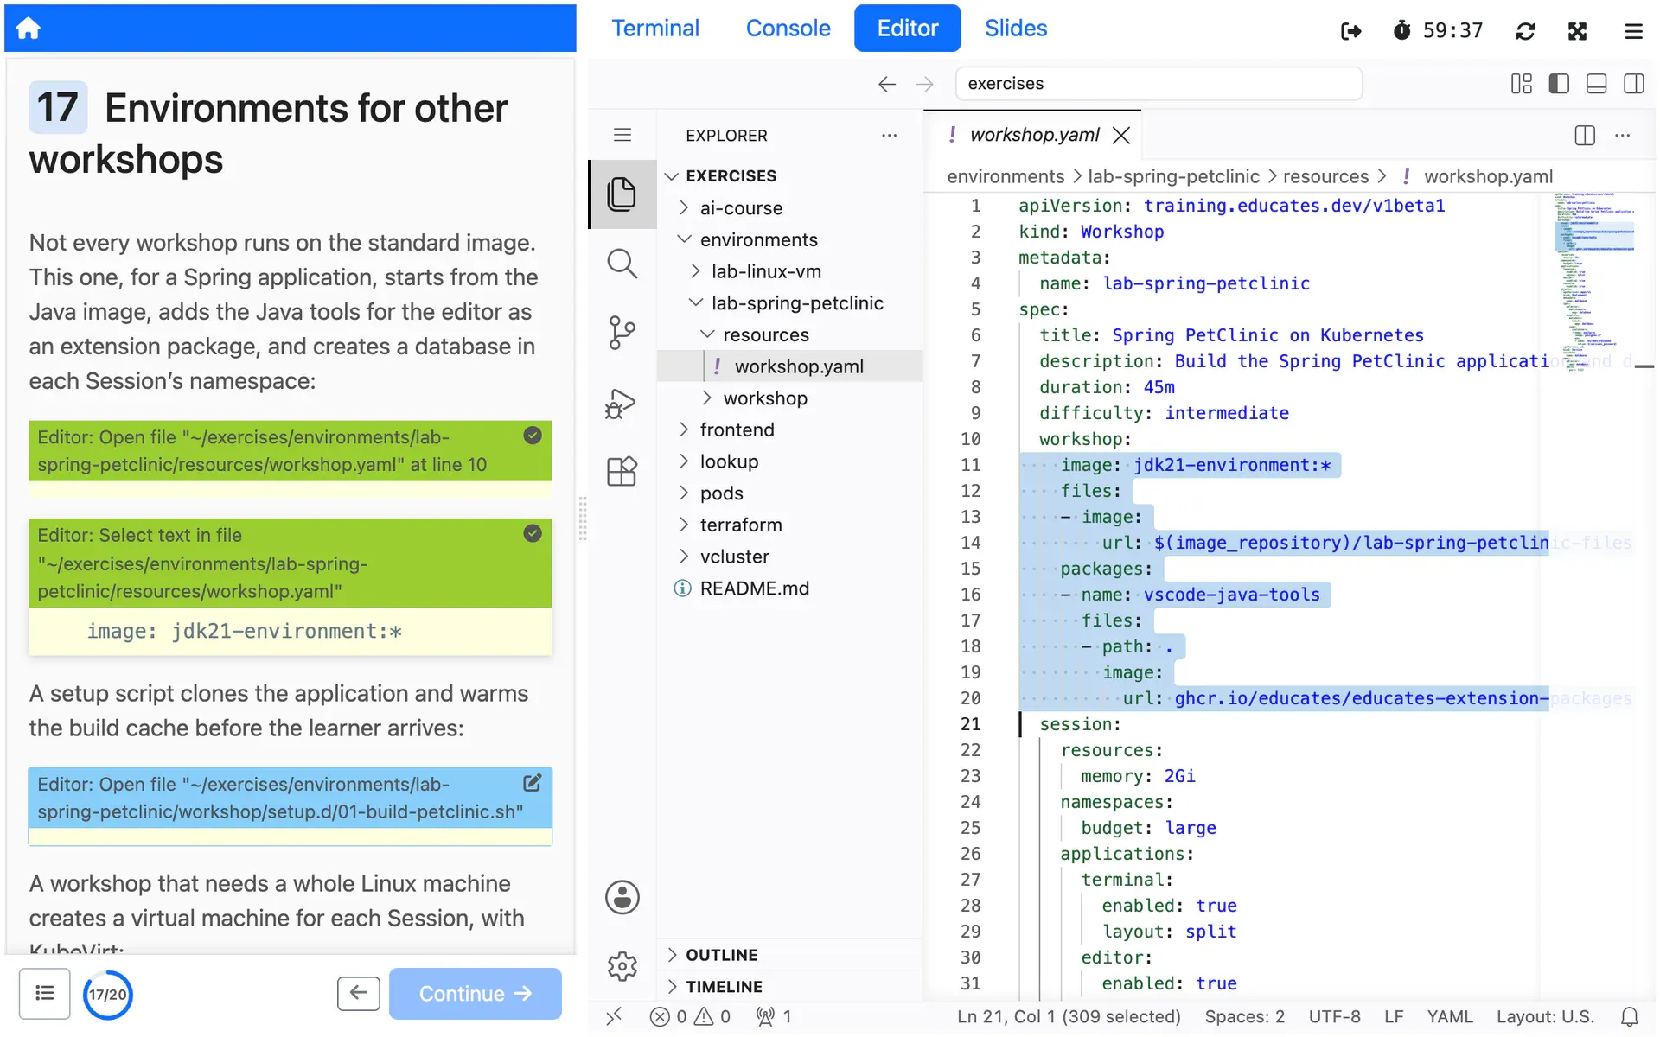Viewport: 1660px width, 1037px height.
Task: Open the table of contents list button
Action: (44, 994)
